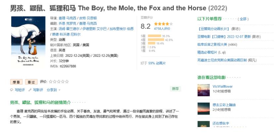
Task: Click the first rating star next to 评价
Action: [51, 82]
